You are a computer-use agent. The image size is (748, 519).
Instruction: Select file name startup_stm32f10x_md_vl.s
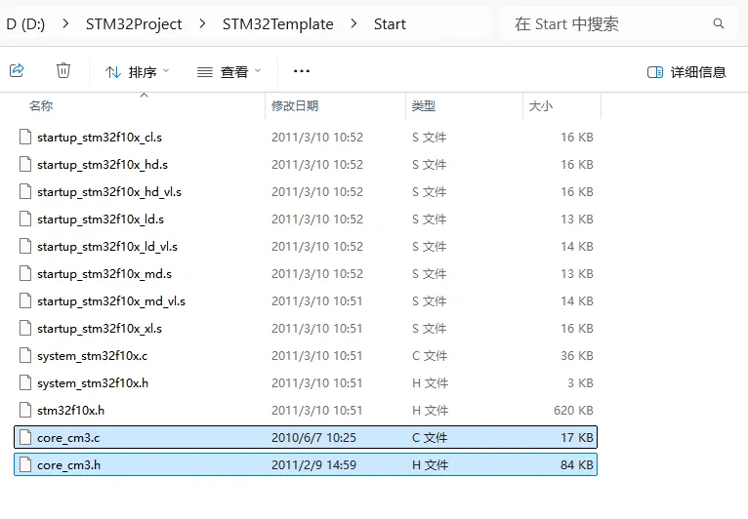pos(111,301)
